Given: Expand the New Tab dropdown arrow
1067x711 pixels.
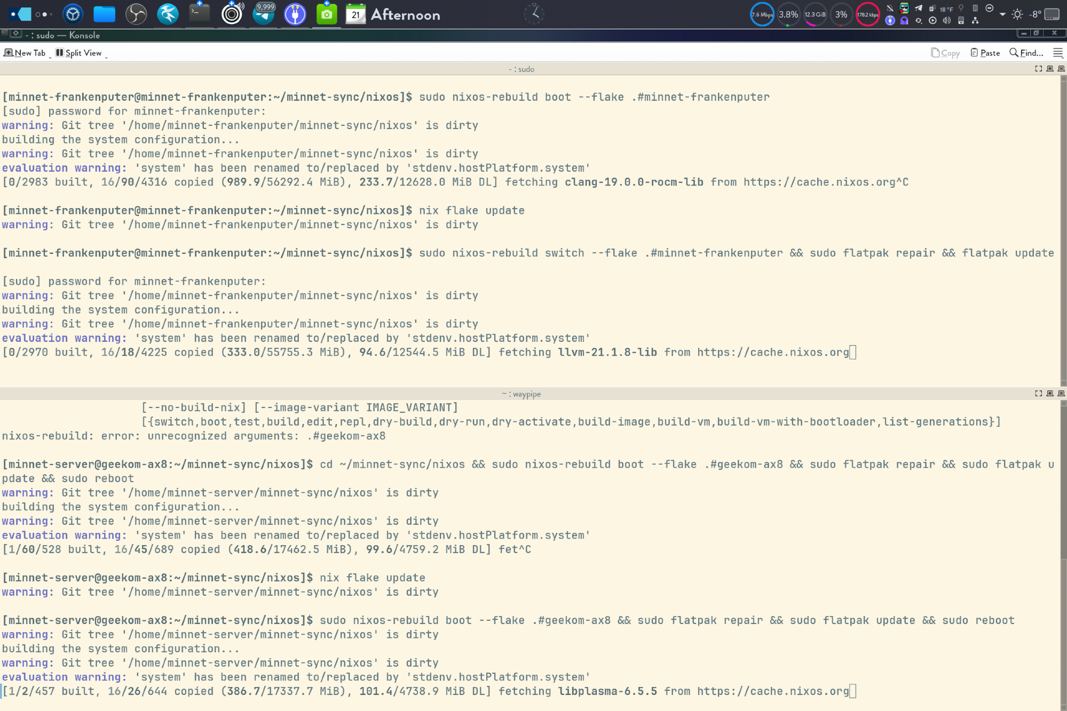Looking at the screenshot, I should click(50, 56).
